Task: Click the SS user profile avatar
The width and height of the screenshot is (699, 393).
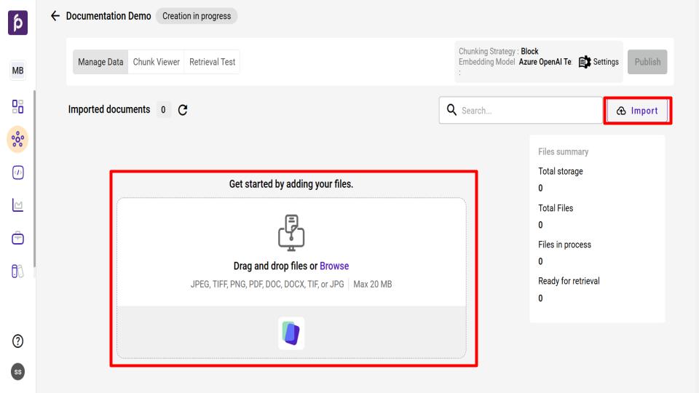Action: click(17, 372)
